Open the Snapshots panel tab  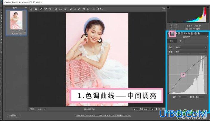(199, 34)
